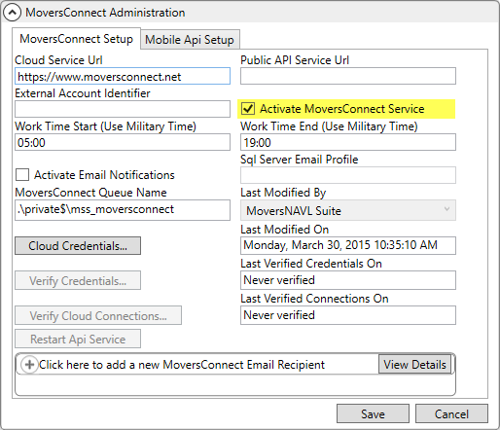Save the MoversConnect settings
Image resolution: width=500 pixels, height=430 pixels.
click(373, 413)
